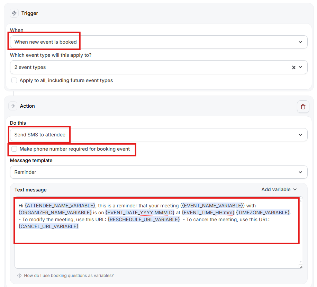Check Make phone number required option

click(14, 149)
